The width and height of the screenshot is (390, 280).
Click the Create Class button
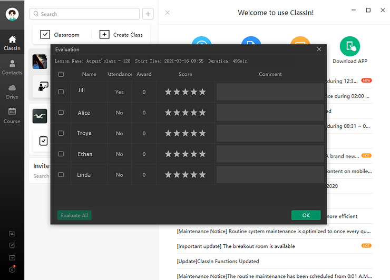pyautogui.click(x=121, y=35)
